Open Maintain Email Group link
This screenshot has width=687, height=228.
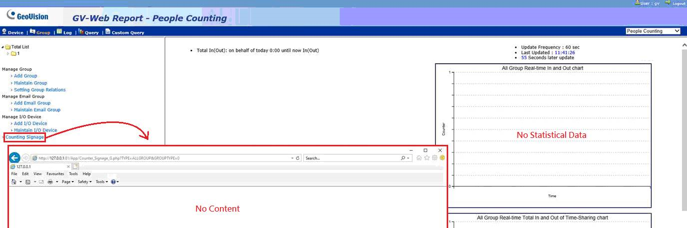[x=37, y=110]
